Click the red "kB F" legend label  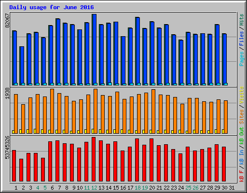(x=242, y=176)
